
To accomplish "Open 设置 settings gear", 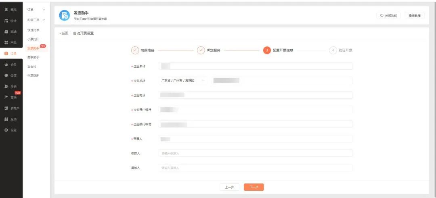I will (x=10, y=130).
